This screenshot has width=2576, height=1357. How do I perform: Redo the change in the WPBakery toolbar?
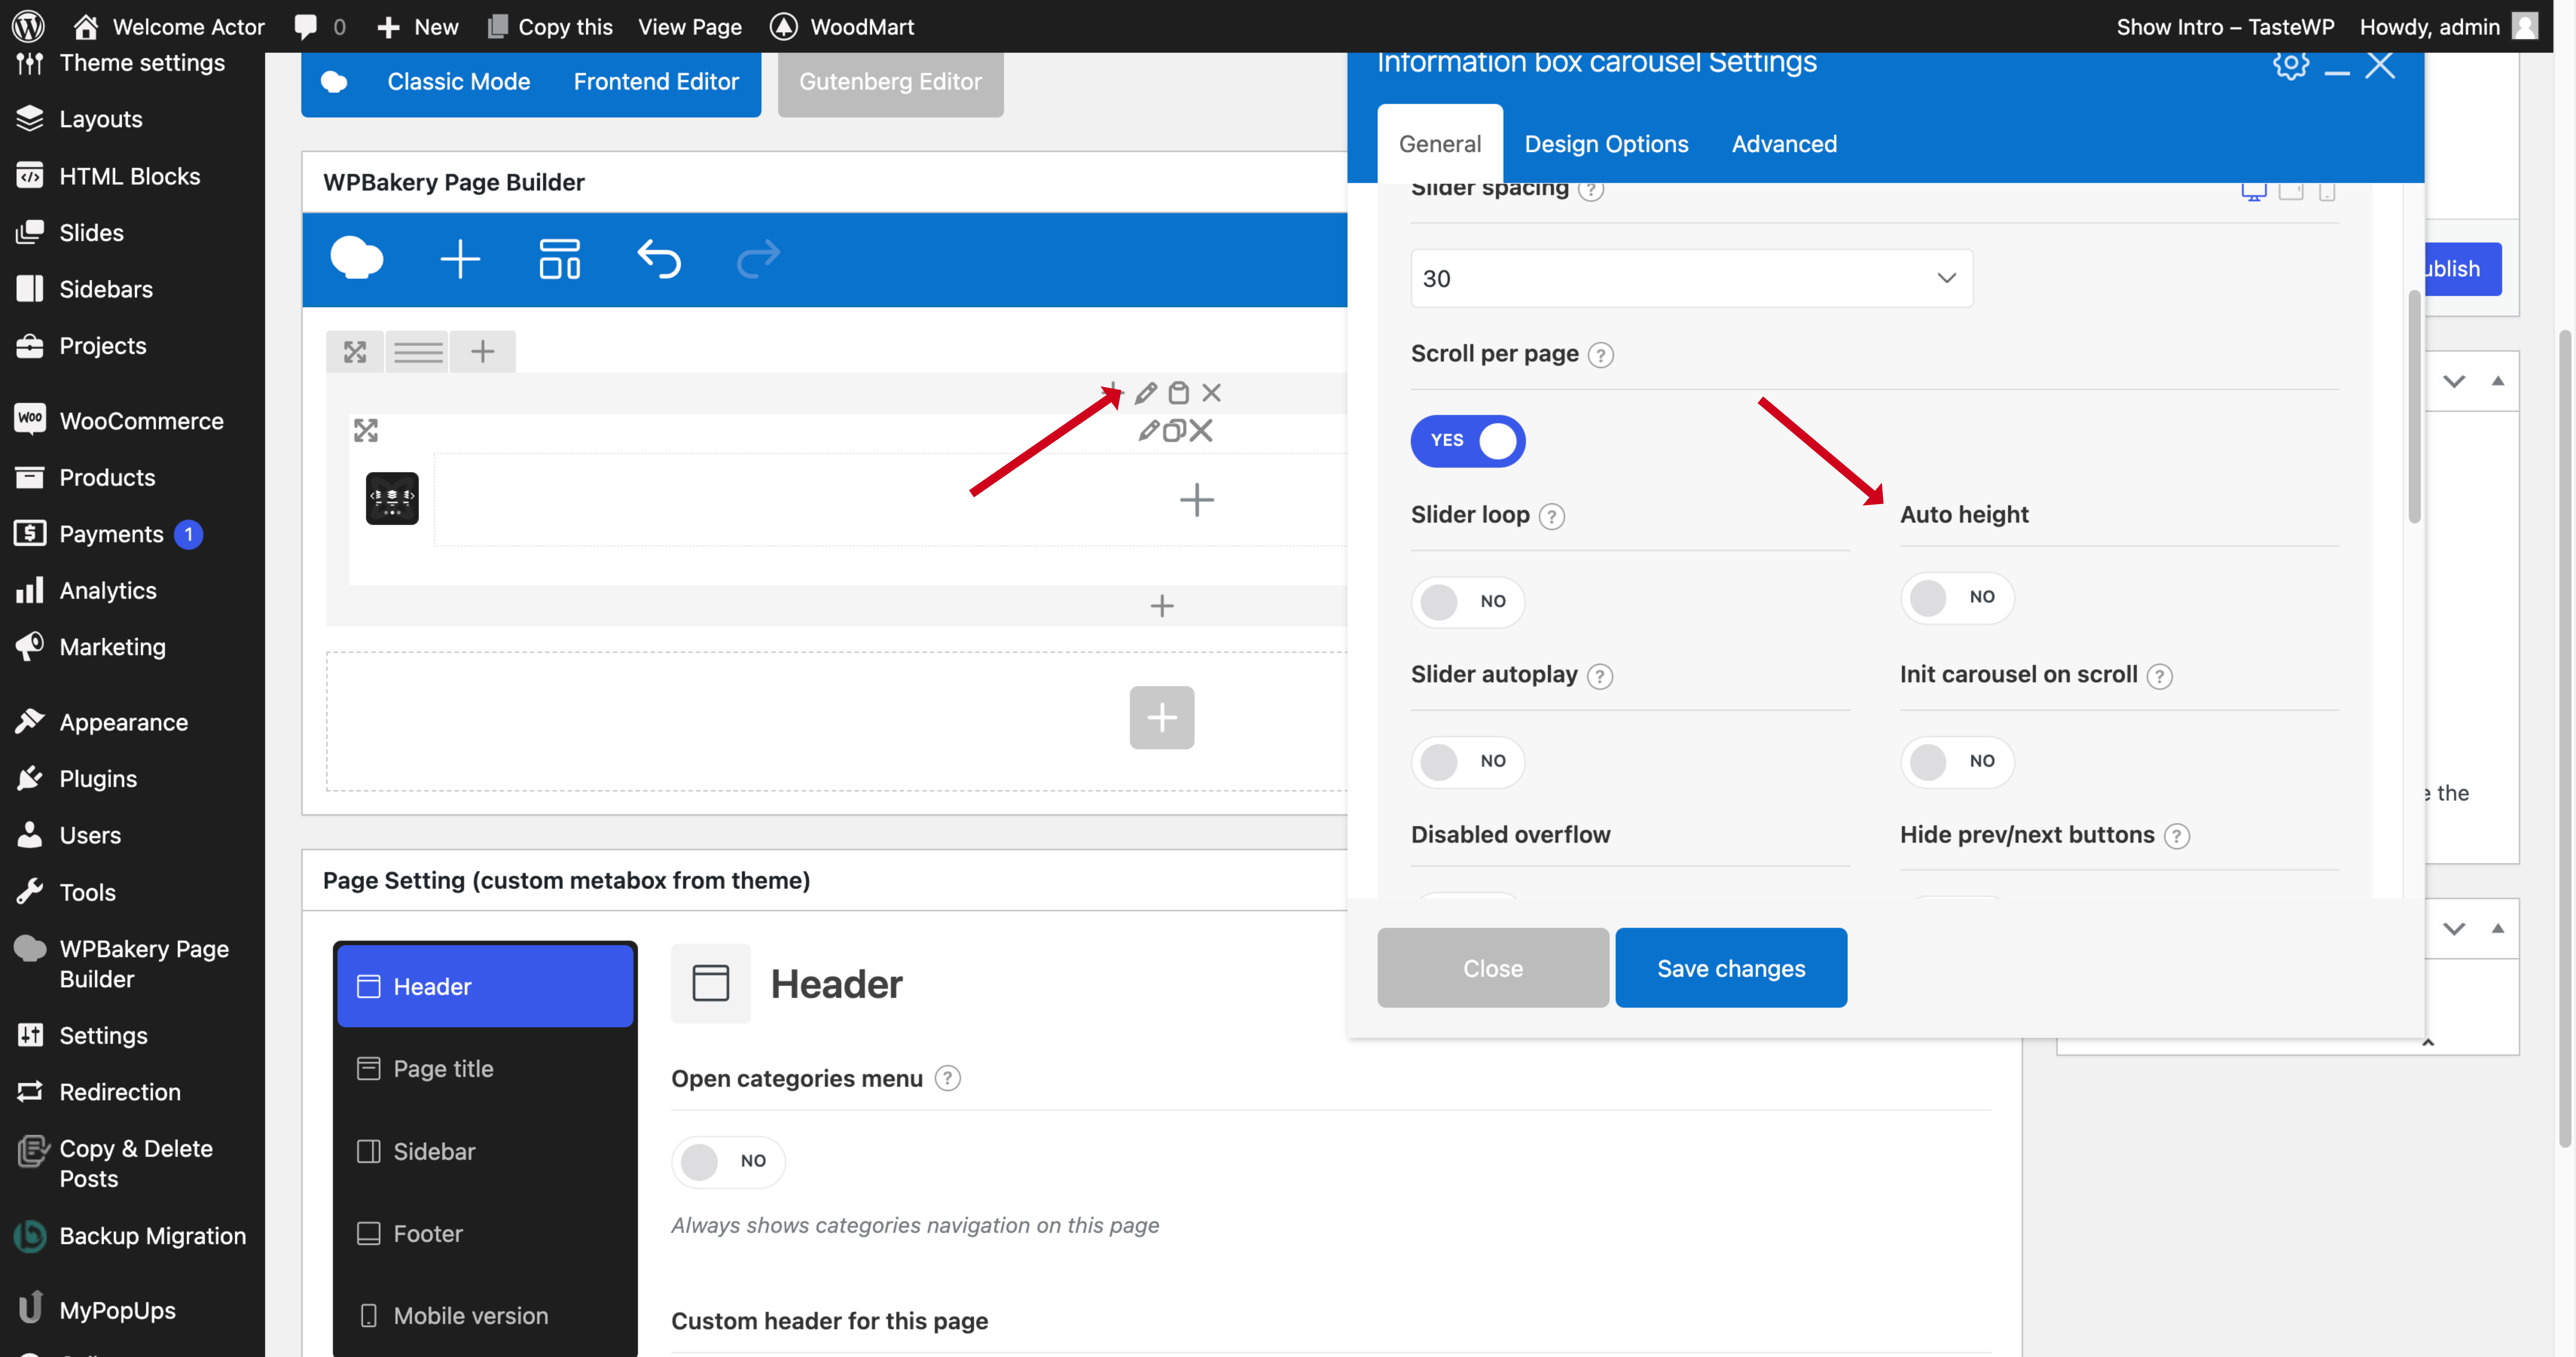coord(758,259)
